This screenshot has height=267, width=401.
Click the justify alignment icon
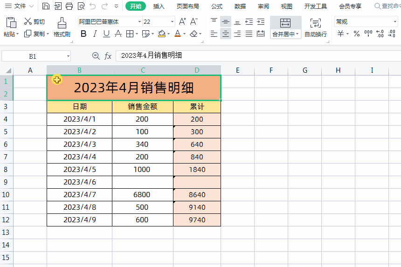point(249,34)
